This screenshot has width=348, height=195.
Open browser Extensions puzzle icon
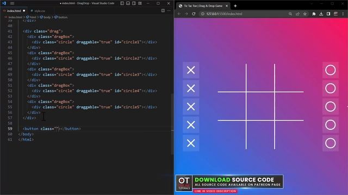pos(314,14)
